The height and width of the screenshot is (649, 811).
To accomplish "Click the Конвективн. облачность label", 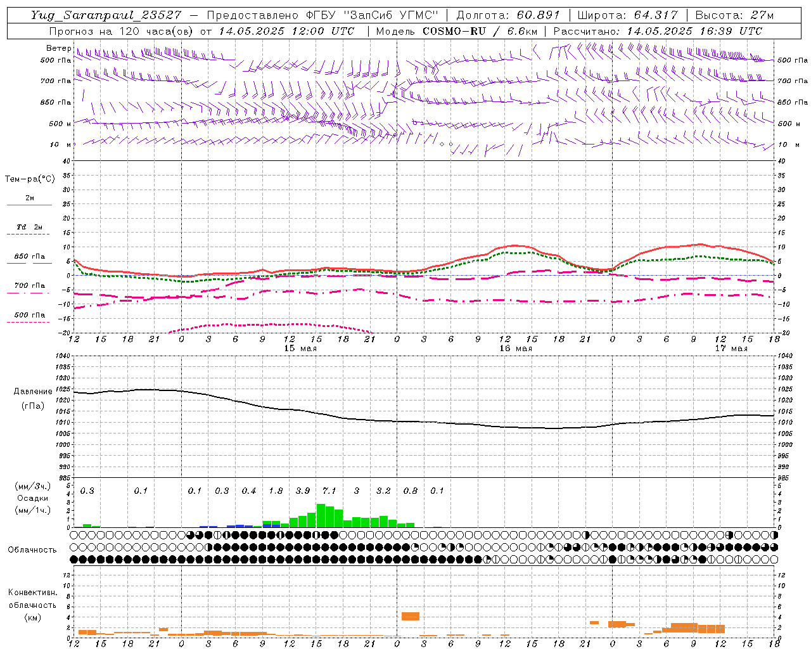I will pos(32,598).
